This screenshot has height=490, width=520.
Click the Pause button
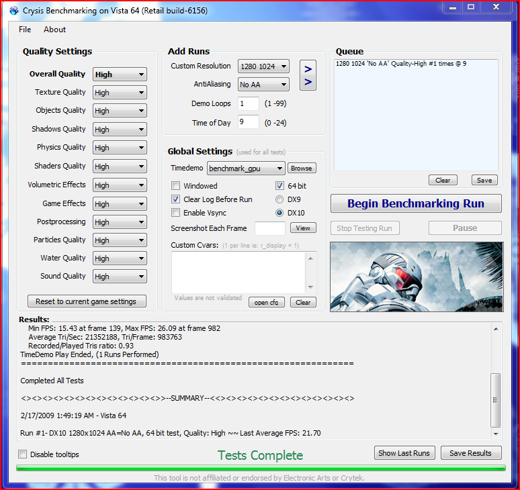click(465, 228)
